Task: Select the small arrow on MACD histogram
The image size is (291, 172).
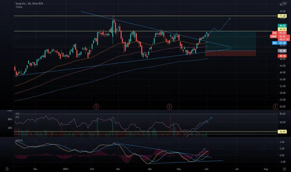Action: click(x=200, y=153)
